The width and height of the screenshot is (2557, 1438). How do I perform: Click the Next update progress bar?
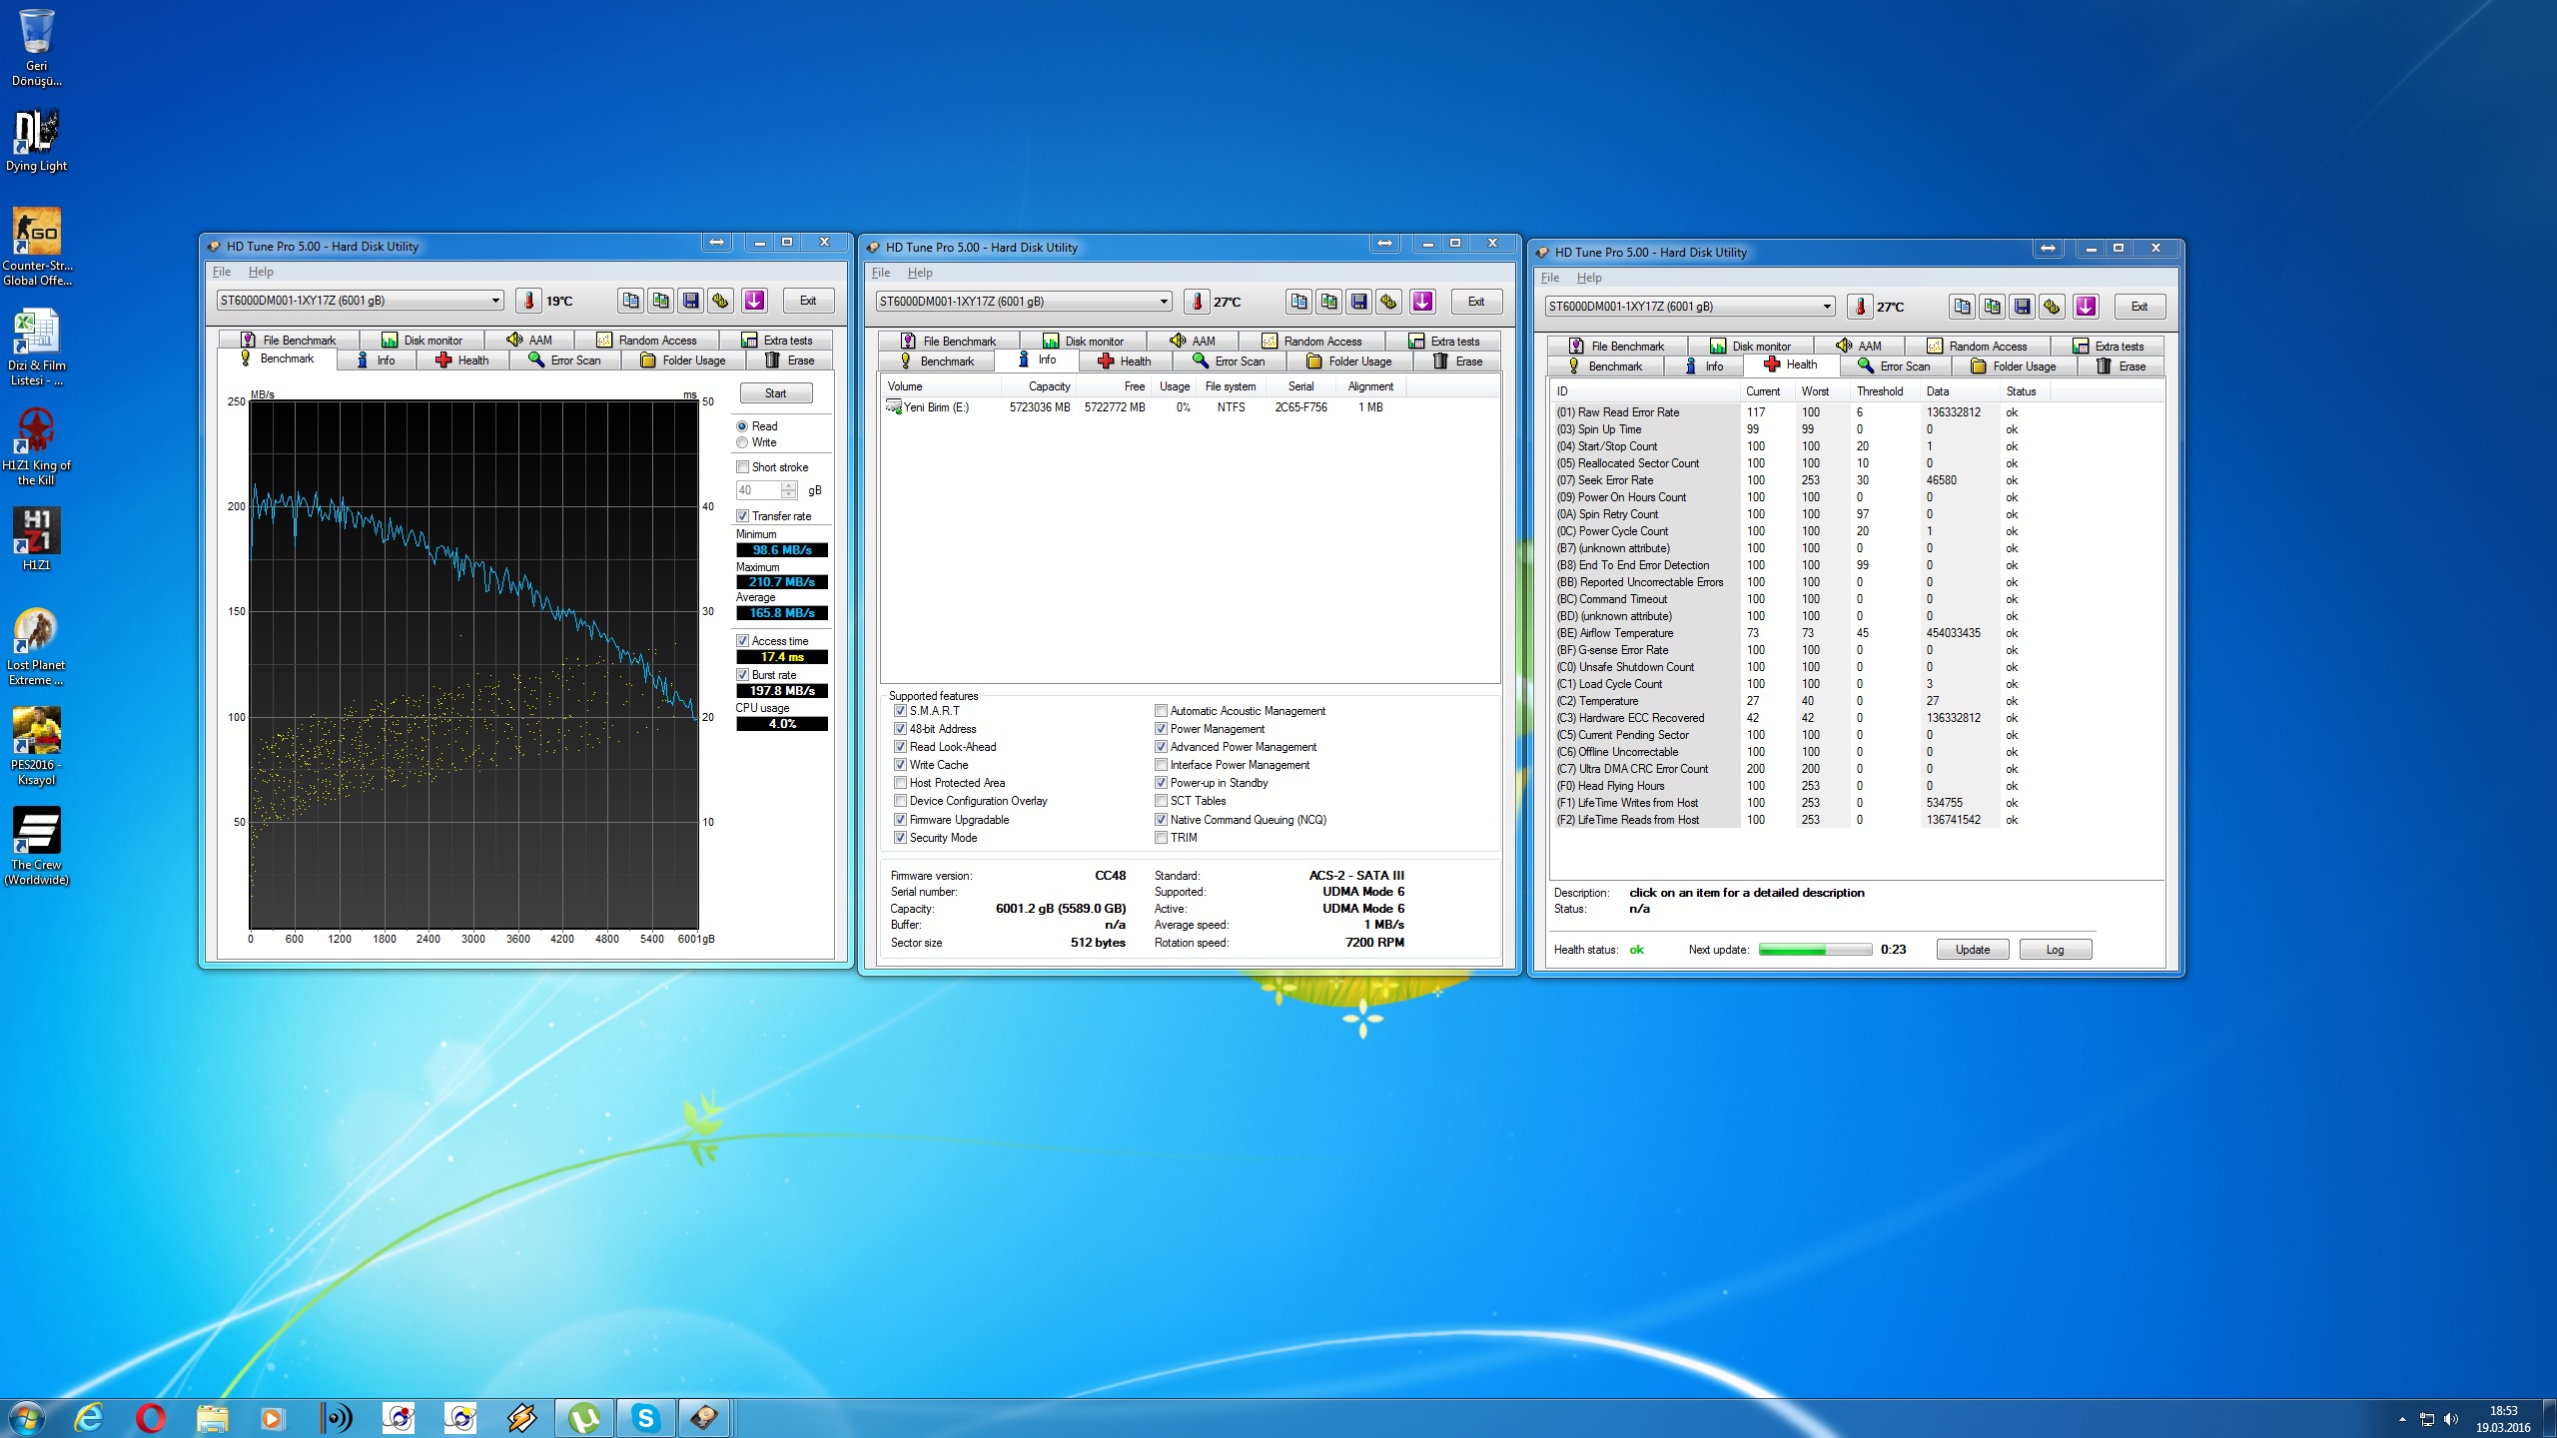pyautogui.click(x=1815, y=950)
